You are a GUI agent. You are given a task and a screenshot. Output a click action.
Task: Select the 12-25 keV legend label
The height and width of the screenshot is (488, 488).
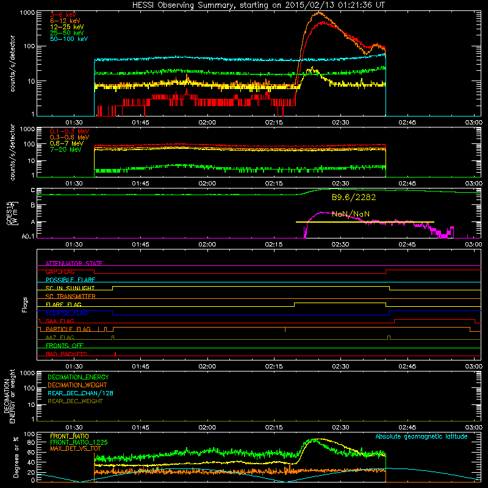pyautogui.click(x=67, y=27)
